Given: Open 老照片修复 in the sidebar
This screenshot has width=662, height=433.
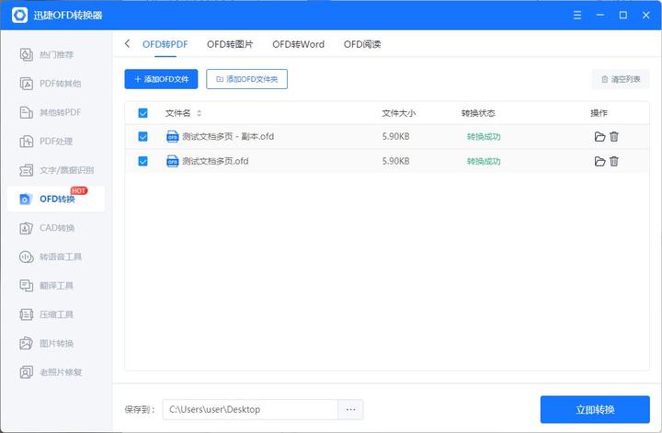Looking at the screenshot, I should coord(56,372).
